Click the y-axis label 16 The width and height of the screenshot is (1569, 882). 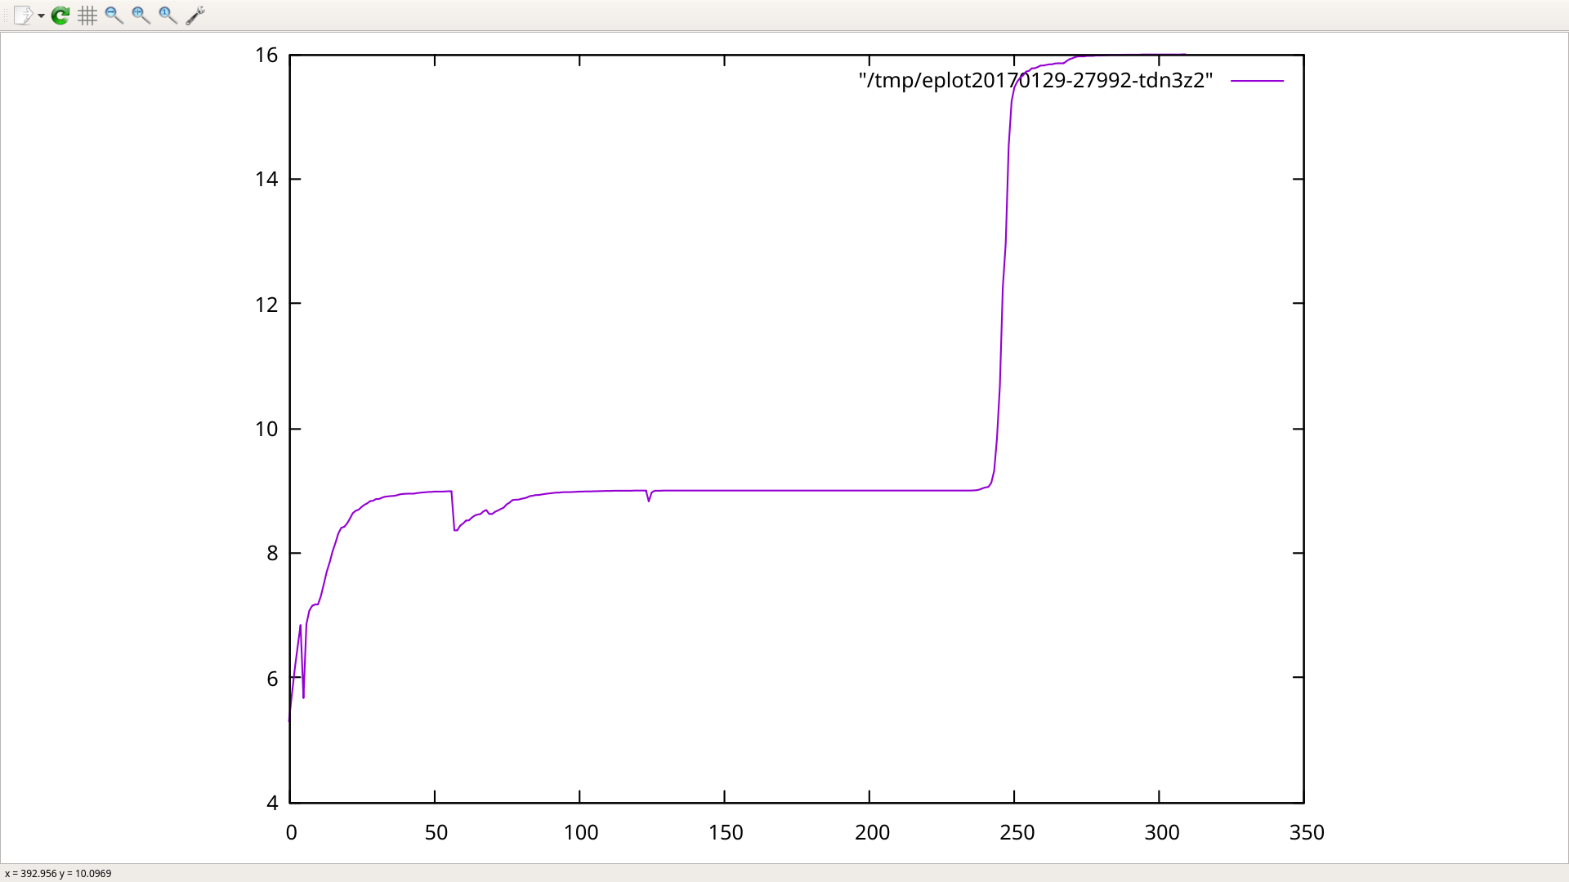(x=266, y=55)
